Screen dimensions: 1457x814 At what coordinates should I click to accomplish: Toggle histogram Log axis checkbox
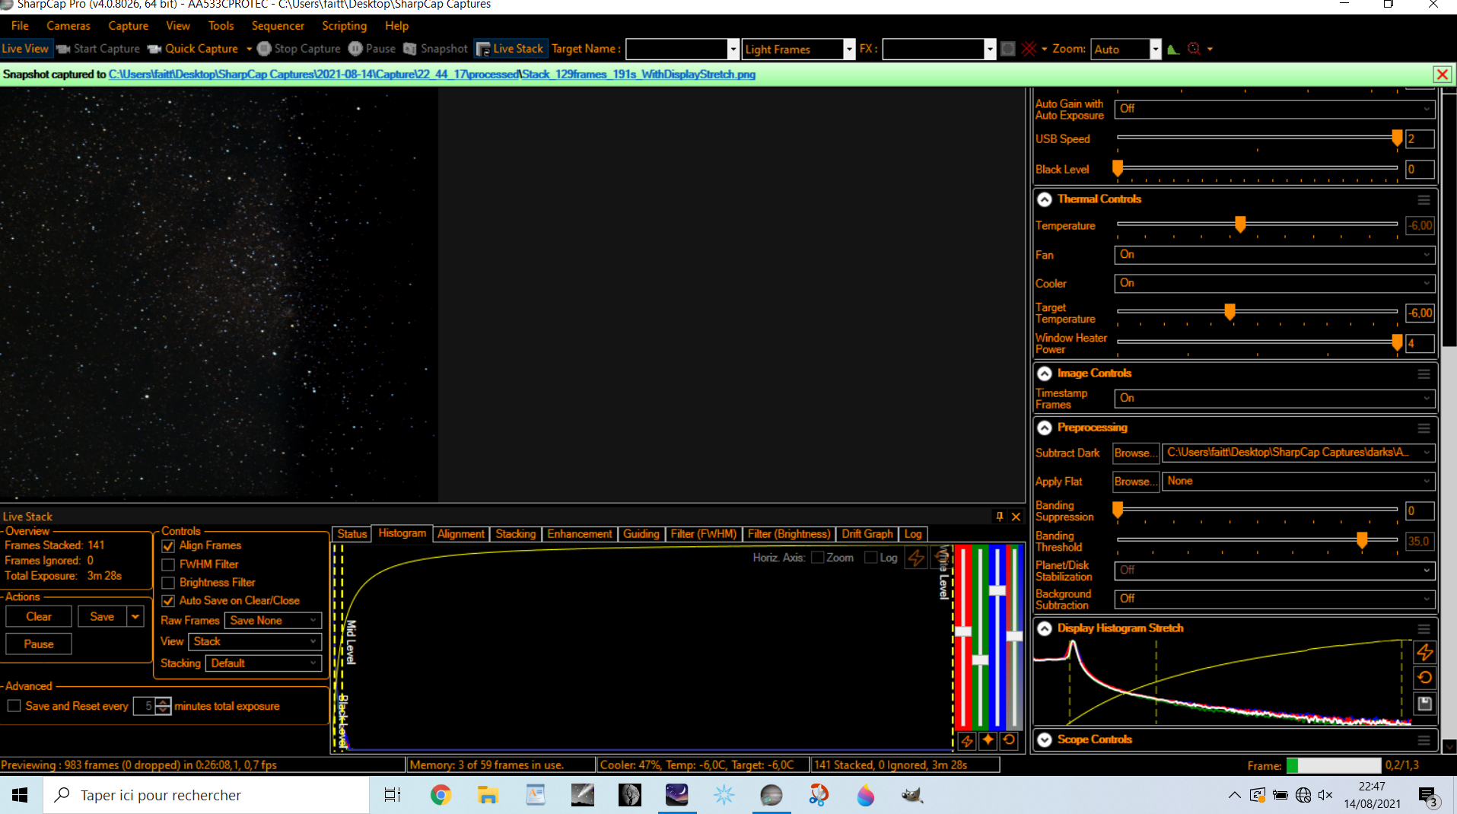click(871, 558)
